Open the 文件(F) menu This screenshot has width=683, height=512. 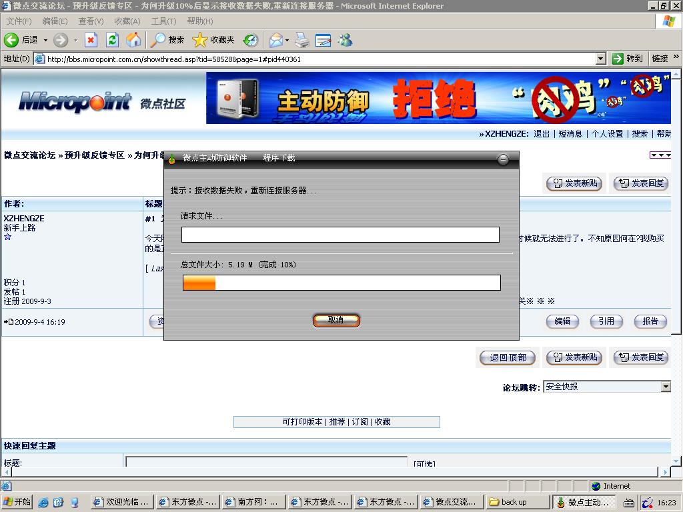click(19, 21)
